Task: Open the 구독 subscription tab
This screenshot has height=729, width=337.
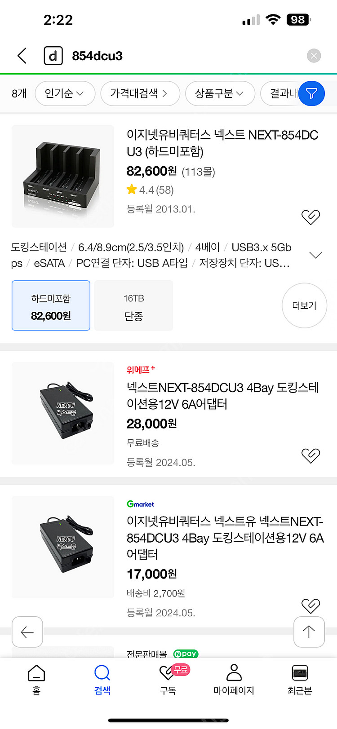Action: 168,679
